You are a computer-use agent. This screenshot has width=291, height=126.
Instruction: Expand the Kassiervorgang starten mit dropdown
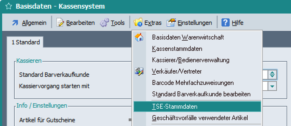point(272,87)
